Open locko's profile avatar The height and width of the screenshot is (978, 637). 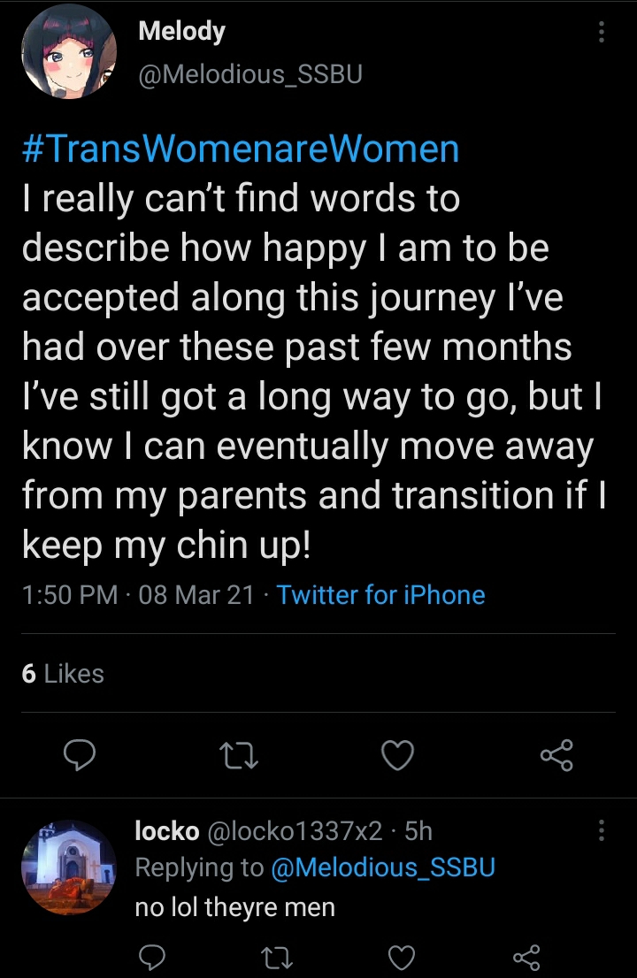click(69, 867)
